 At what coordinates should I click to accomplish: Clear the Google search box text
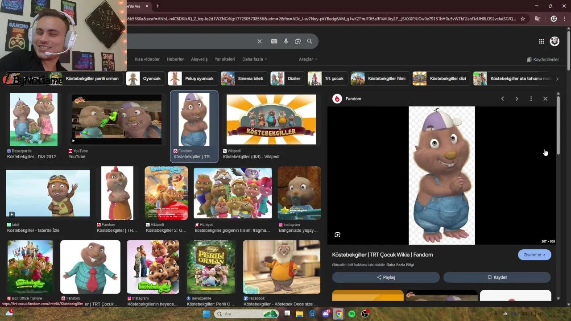click(x=260, y=41)
